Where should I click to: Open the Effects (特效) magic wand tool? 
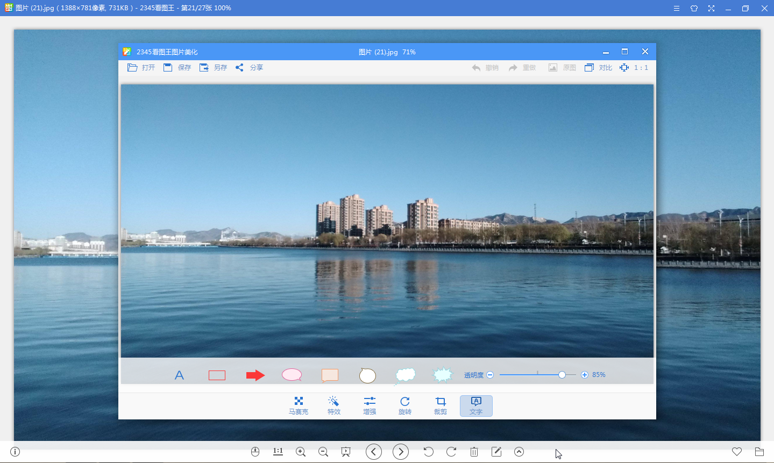click(x=334, y=406)
